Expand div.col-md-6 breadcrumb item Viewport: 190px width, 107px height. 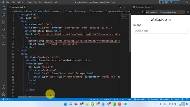pos(97,11)
